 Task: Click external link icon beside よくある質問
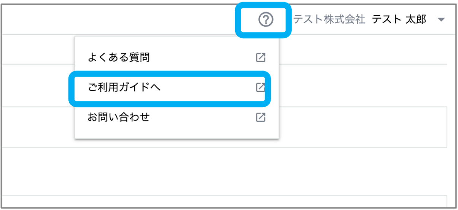tap(261, 57)
